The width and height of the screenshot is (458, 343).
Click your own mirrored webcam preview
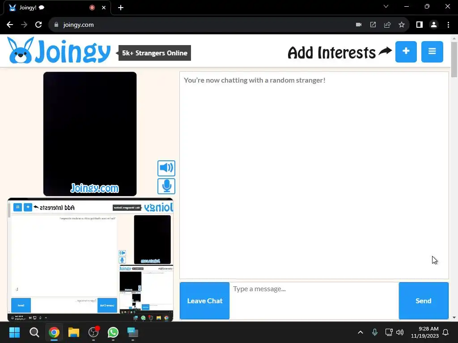pyautogui.click(x=90, y=259)
